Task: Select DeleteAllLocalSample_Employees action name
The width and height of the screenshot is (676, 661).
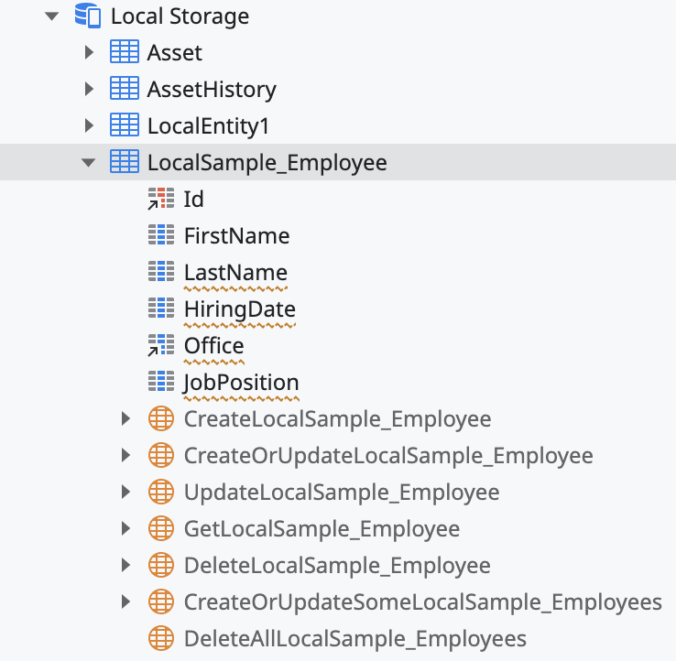Action: click(x=355, y=640)
